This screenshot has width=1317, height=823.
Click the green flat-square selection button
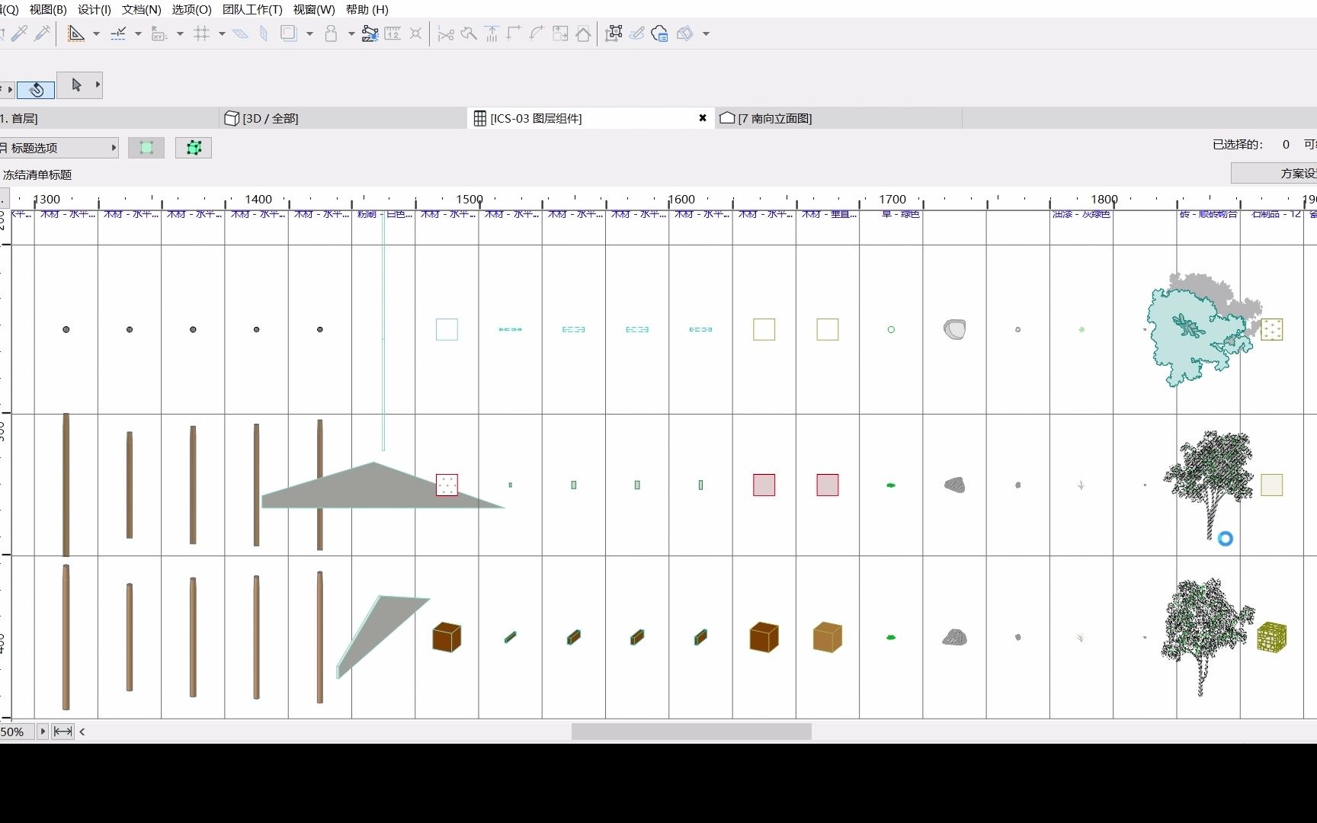tap(146, 148)
